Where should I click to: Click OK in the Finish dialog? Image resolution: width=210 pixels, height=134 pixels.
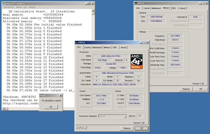[51, 107]
